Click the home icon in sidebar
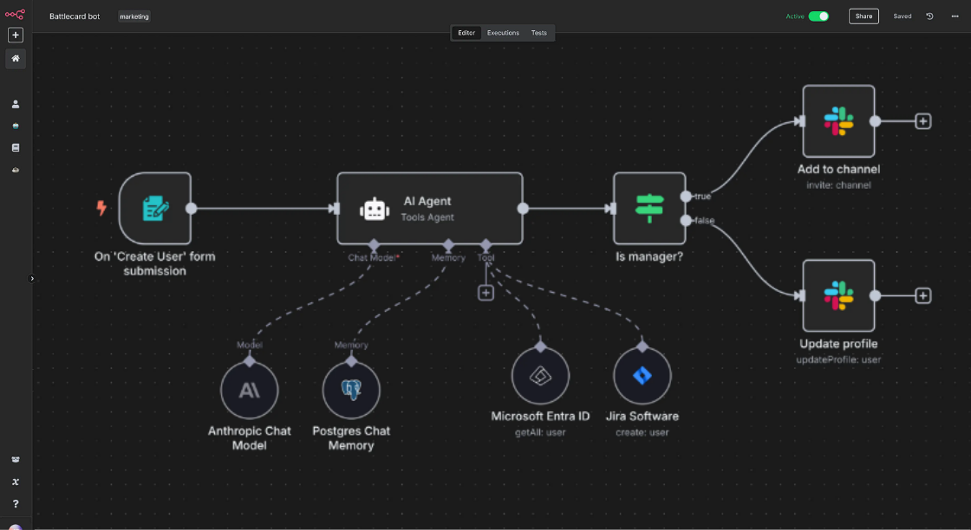Viewport: 971px width, 530px height. point(16,59)
